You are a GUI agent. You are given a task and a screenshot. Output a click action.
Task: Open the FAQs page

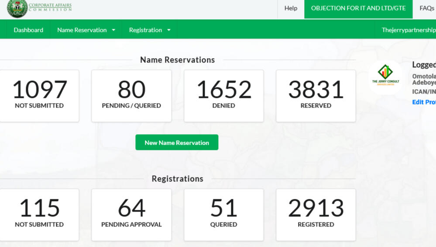426,8
